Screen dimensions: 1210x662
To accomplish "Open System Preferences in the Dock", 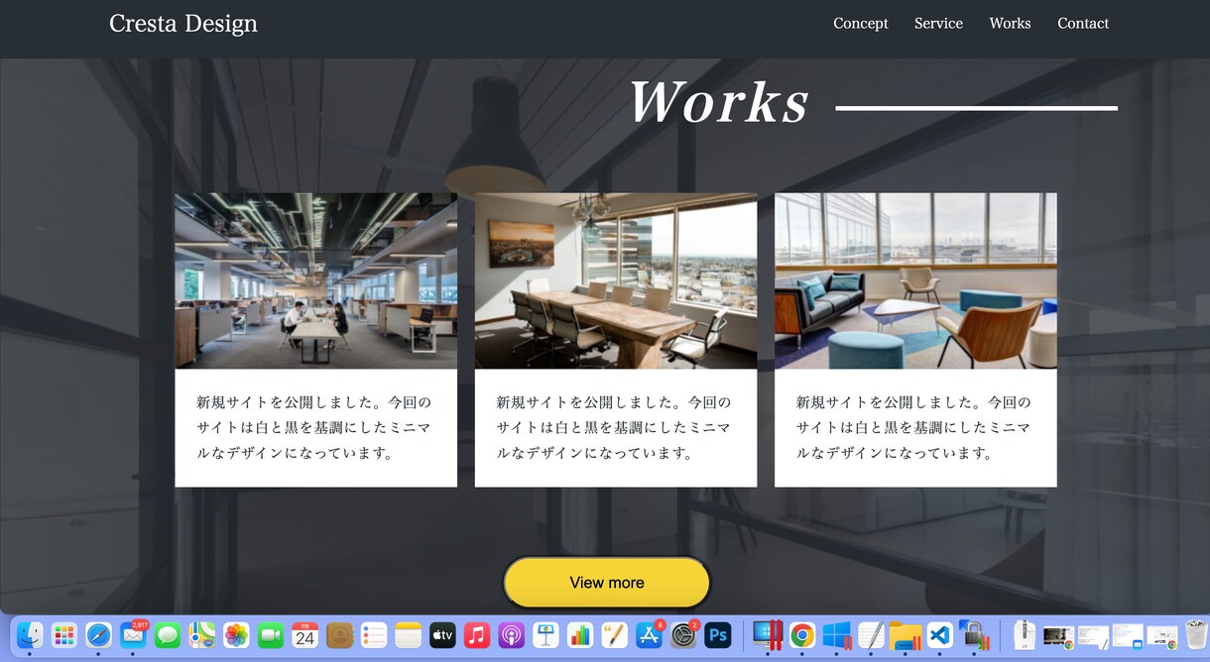I will coord(683,635).
